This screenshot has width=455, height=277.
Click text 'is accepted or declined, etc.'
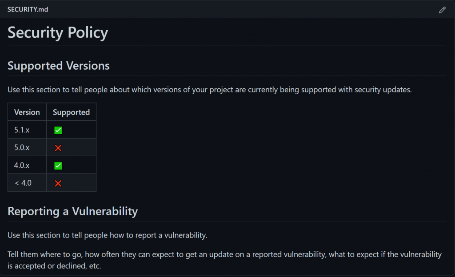(54, 266)
